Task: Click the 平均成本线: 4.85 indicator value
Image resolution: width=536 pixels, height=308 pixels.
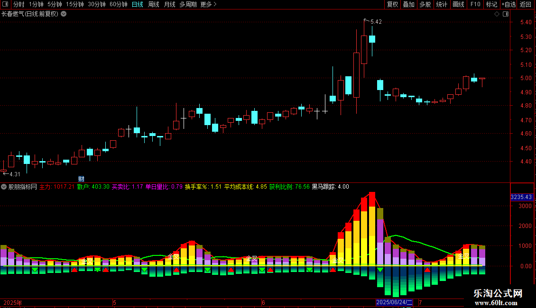Action: pyautogui.click(x=245, y=187)
